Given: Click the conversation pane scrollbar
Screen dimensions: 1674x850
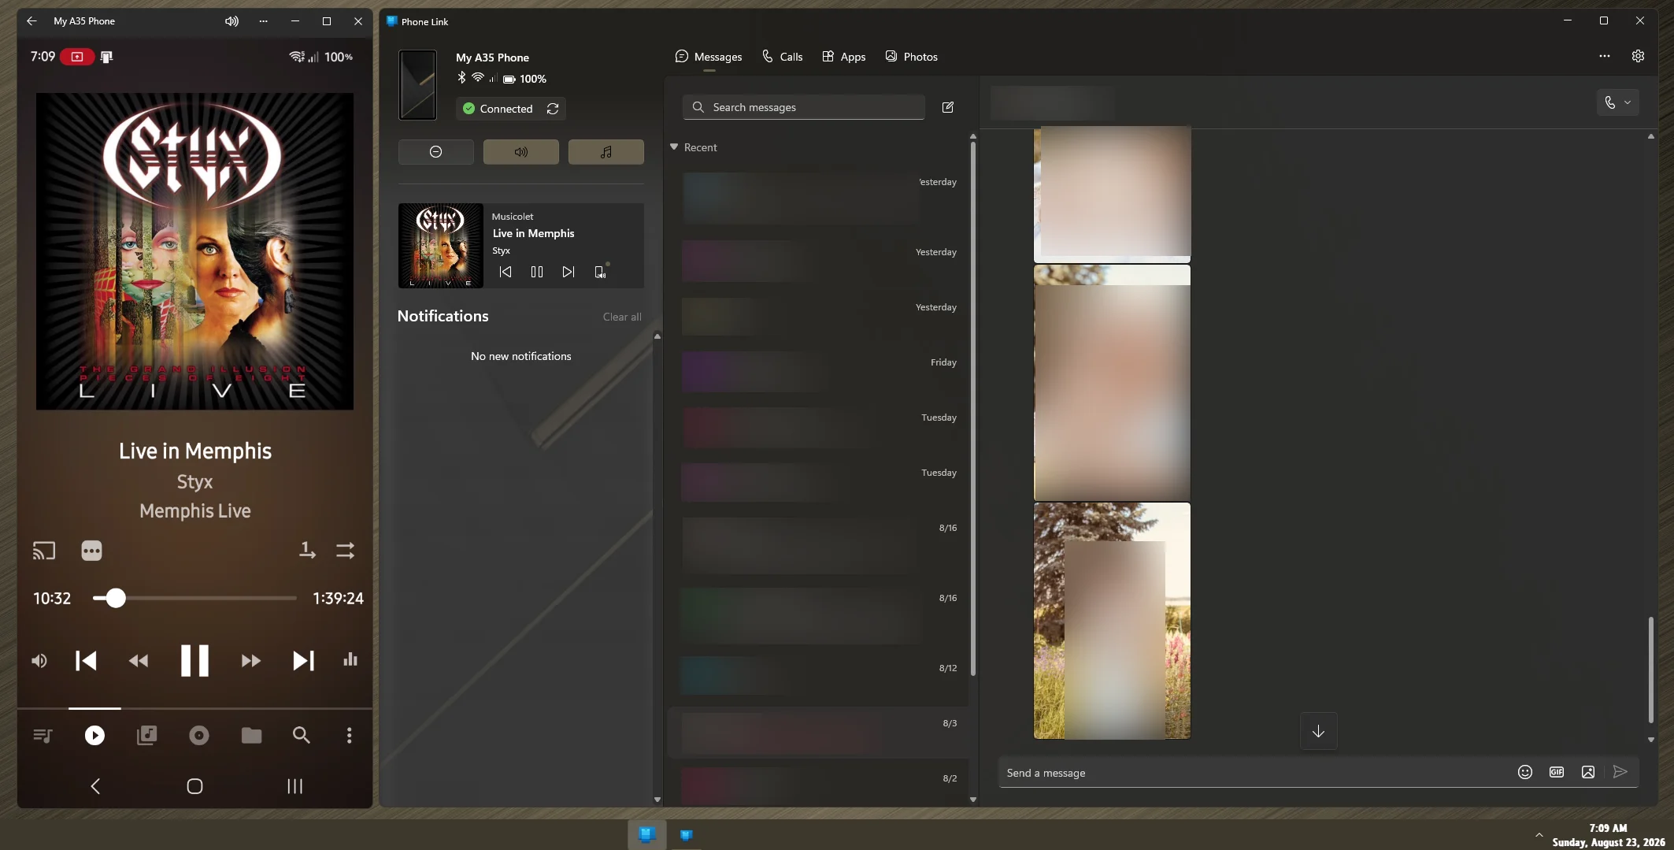Looking at the screenshot, I should (1650, 670).
